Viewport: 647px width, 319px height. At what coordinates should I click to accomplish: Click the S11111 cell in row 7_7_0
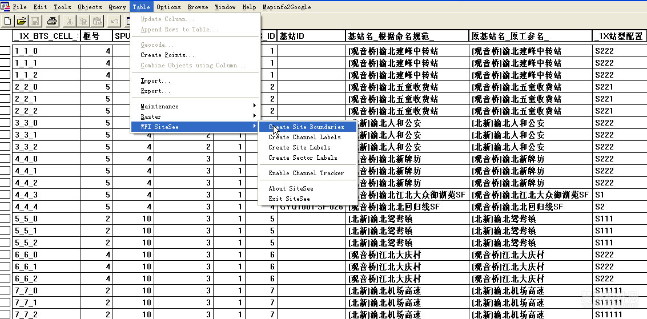pos(620,290)
